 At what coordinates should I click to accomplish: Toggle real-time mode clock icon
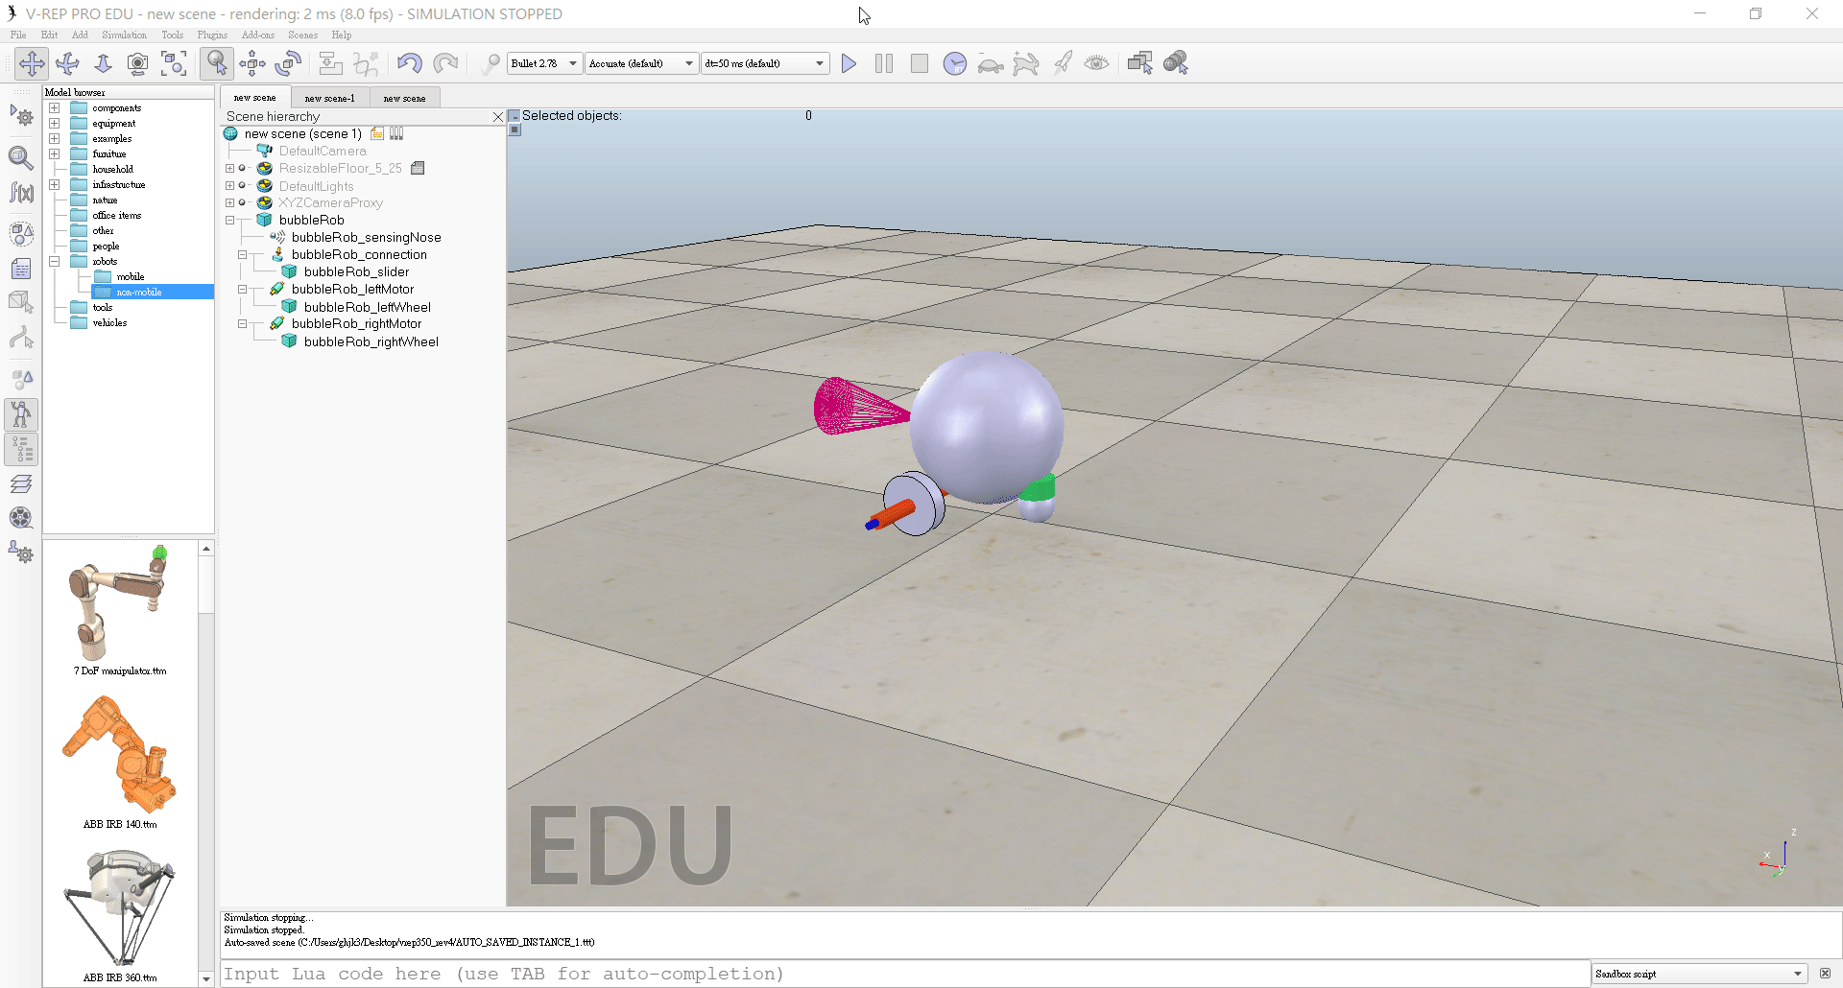coord(955,63)
